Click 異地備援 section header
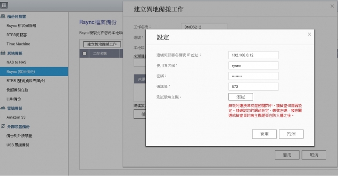This screenshot has height=176, width=338. (x=15, y=54)
